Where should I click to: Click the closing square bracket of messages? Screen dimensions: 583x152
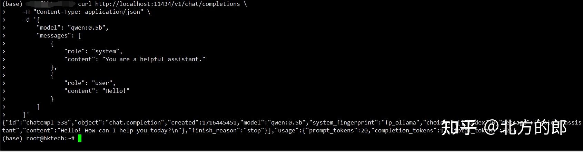tap(38, 107)
